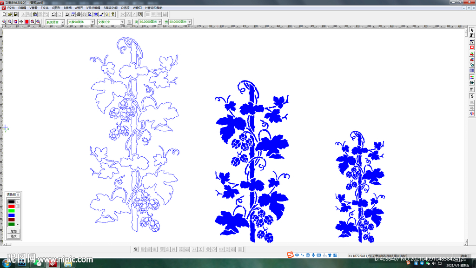Click the height value field showing 40.0000毫米
The width and height of the screenshot is (476, 268).
[148, 22]
